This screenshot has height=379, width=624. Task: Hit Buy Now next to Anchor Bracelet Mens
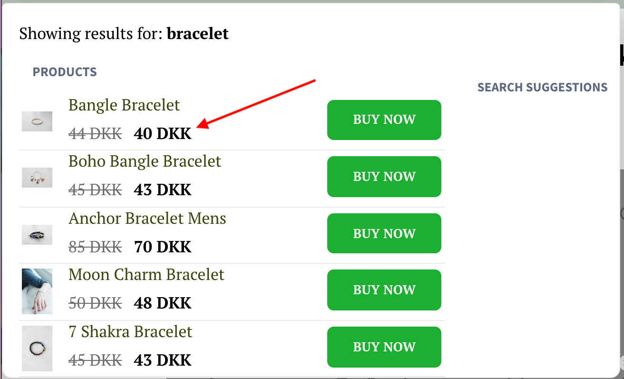(384, 233)
